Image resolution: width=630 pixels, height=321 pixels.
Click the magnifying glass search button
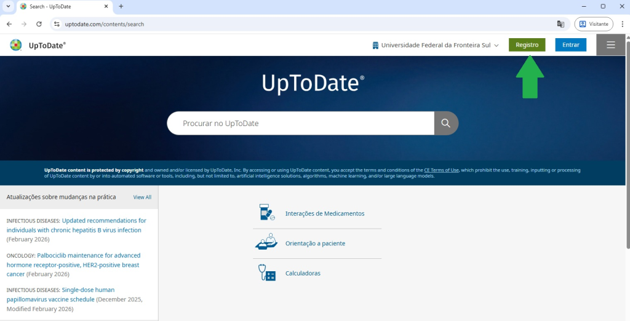click(x=446, y=123)
